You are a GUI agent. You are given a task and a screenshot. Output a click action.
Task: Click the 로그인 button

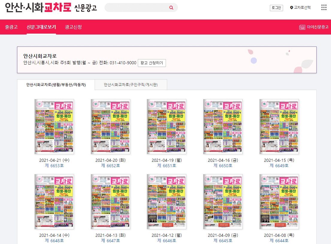276,8
